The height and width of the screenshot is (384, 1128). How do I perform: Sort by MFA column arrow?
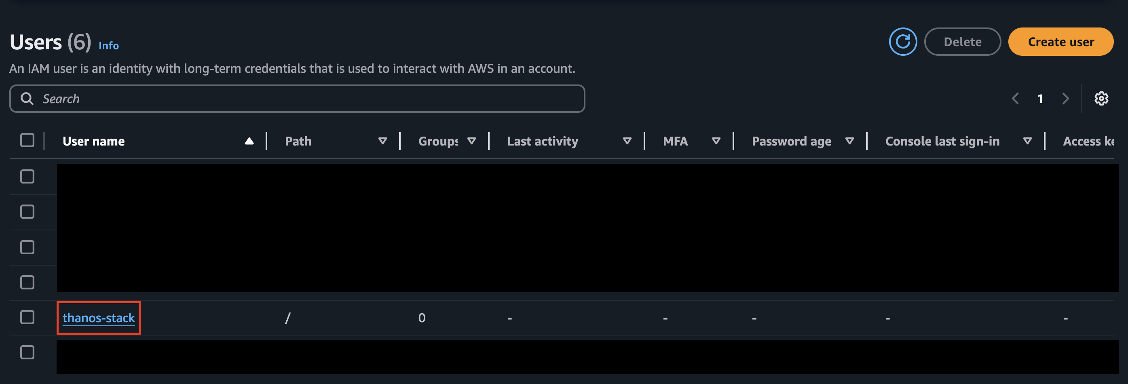click(716, 141)
